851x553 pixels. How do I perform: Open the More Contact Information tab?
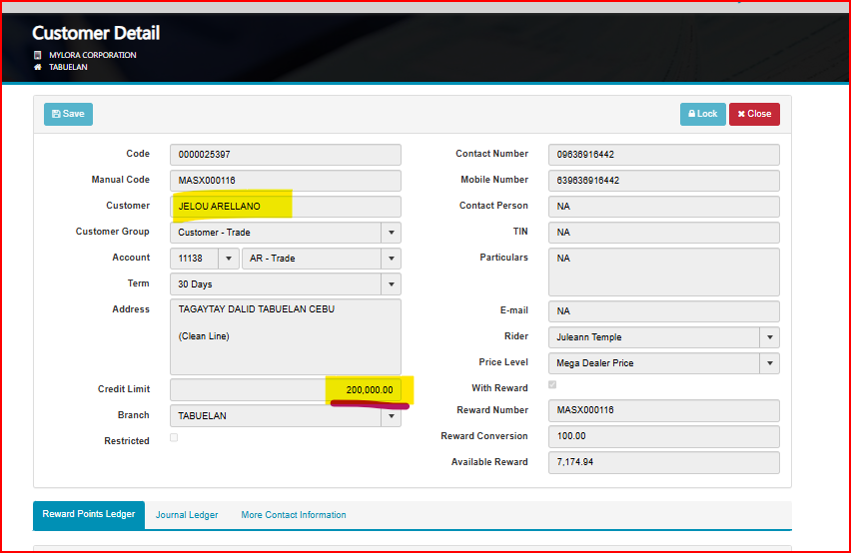[294, 515]
